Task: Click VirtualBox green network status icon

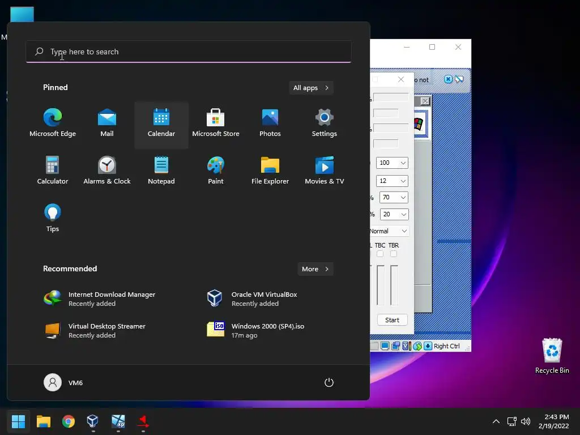Action: (417, 346)
